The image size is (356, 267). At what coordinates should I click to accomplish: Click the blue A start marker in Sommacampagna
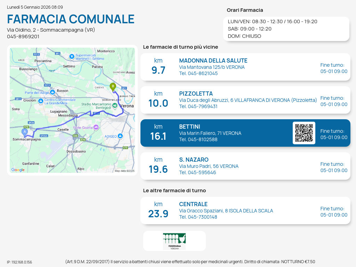24,132
